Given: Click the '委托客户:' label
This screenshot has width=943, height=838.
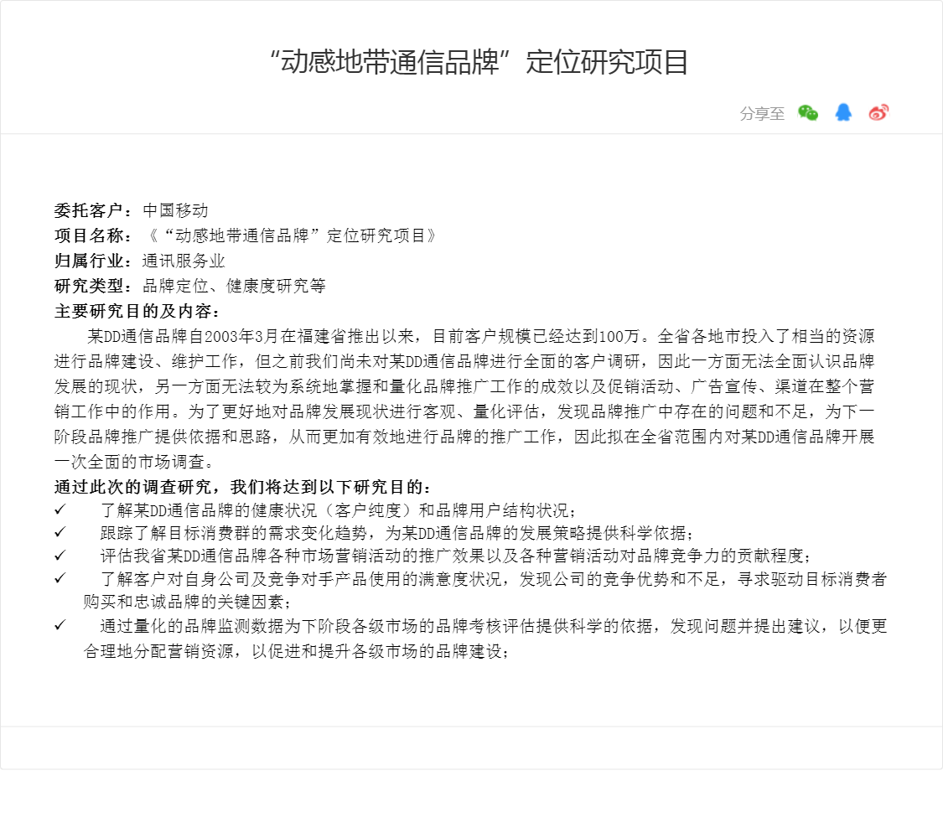Looking at the screenshot, I should (x=94, y=210).
